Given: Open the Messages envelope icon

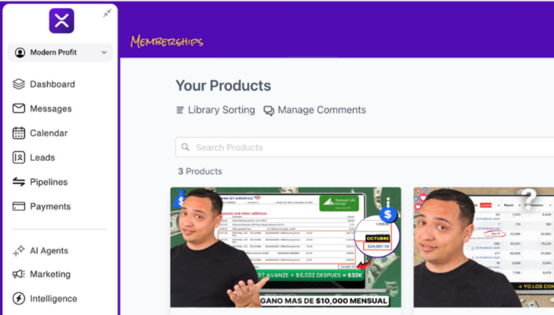Looking at the screenshot, I should [19, 108].
